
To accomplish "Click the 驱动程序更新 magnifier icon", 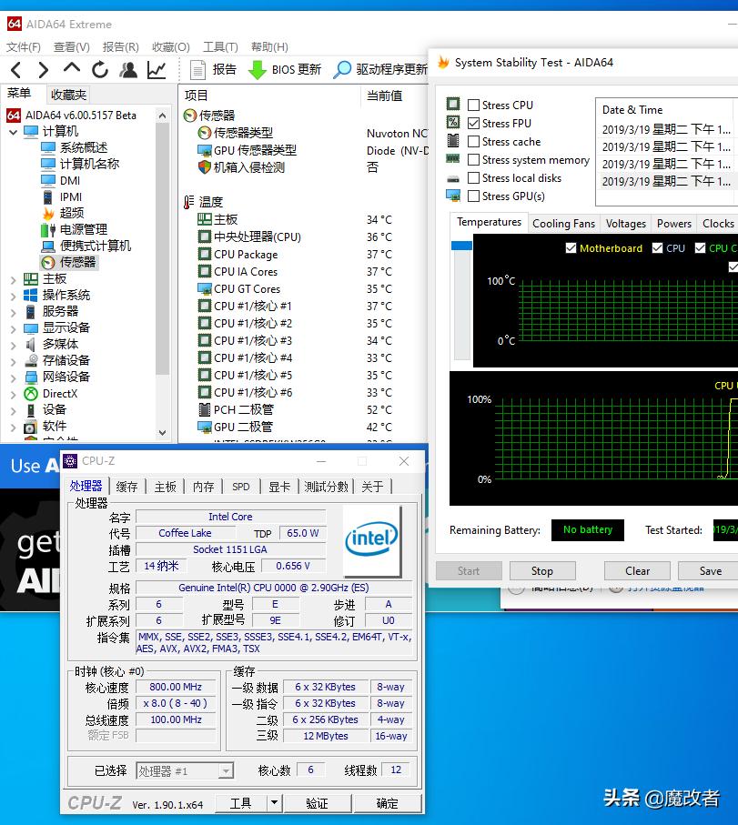I will point(342,70).
